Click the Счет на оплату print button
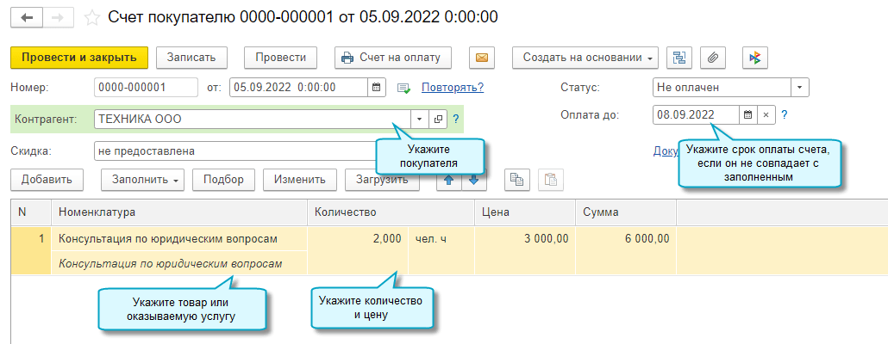This screenshot has width=888, height=344. tap(392, 58)
